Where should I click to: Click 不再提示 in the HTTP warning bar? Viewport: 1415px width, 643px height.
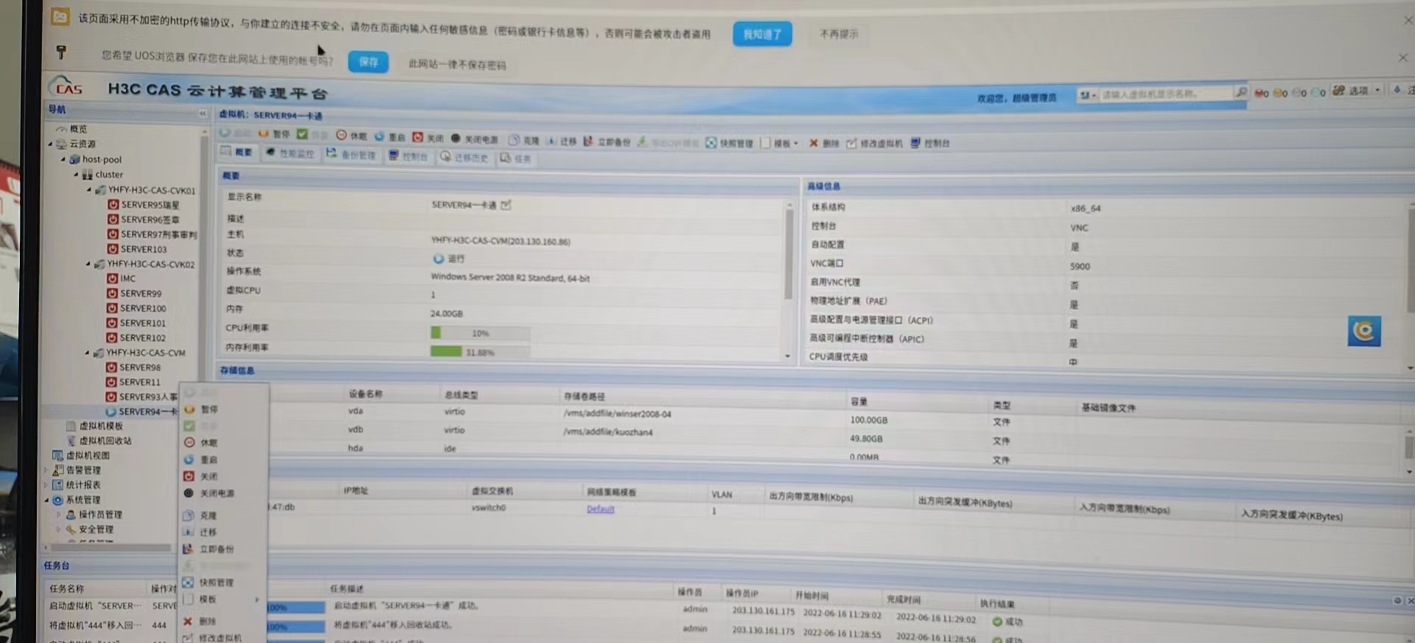pyautogui.click(x=839, y=34)
